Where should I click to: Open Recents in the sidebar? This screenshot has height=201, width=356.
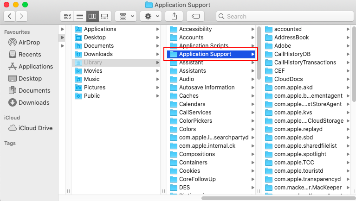25,54
